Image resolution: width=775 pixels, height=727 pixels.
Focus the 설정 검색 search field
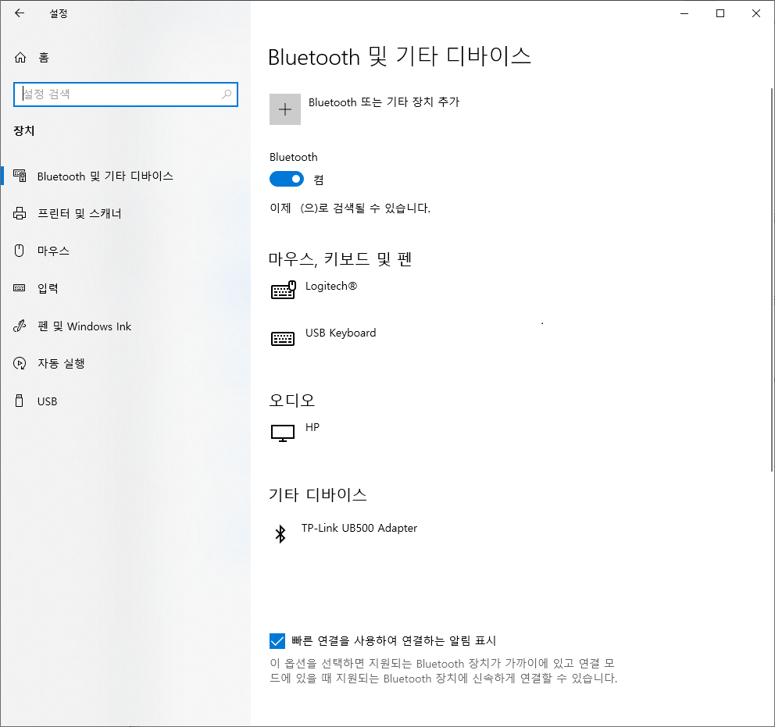126,94
